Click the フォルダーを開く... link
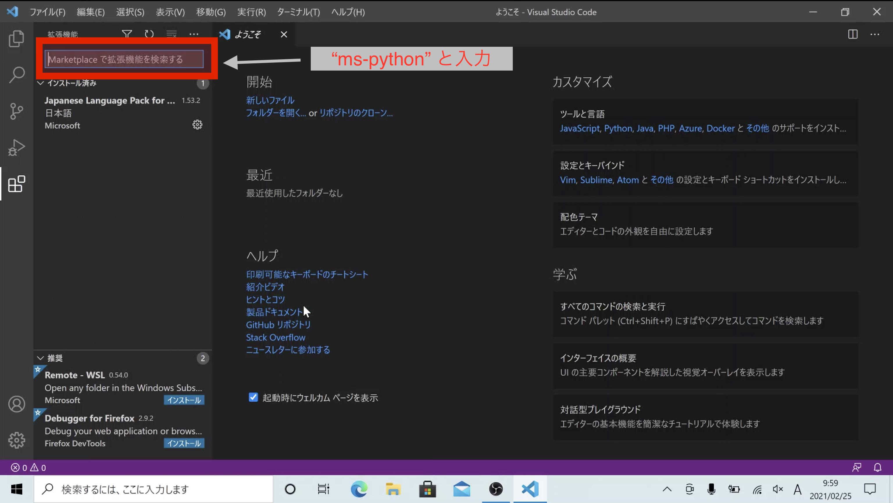Viewport: 893px width, 503px height. pos(276,113)
